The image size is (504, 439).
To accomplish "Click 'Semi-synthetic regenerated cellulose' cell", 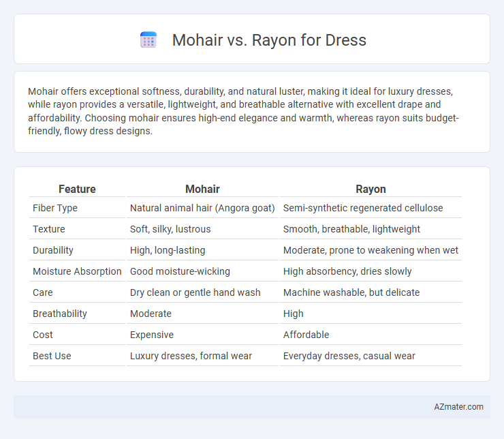I will (x=363, y=208).
